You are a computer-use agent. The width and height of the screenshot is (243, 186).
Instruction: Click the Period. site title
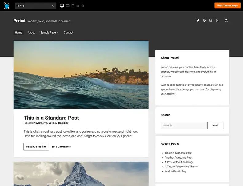tap(20, 21)
